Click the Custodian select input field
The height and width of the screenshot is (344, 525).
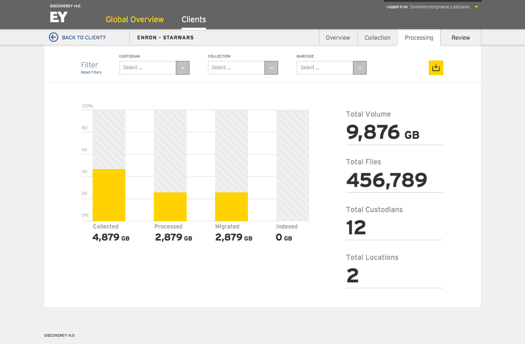[148, 68]
